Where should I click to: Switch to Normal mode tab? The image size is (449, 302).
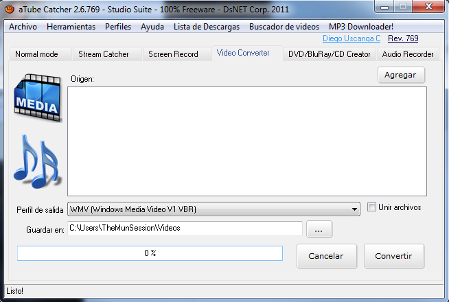pyautogui.click(x=41, y=54)
